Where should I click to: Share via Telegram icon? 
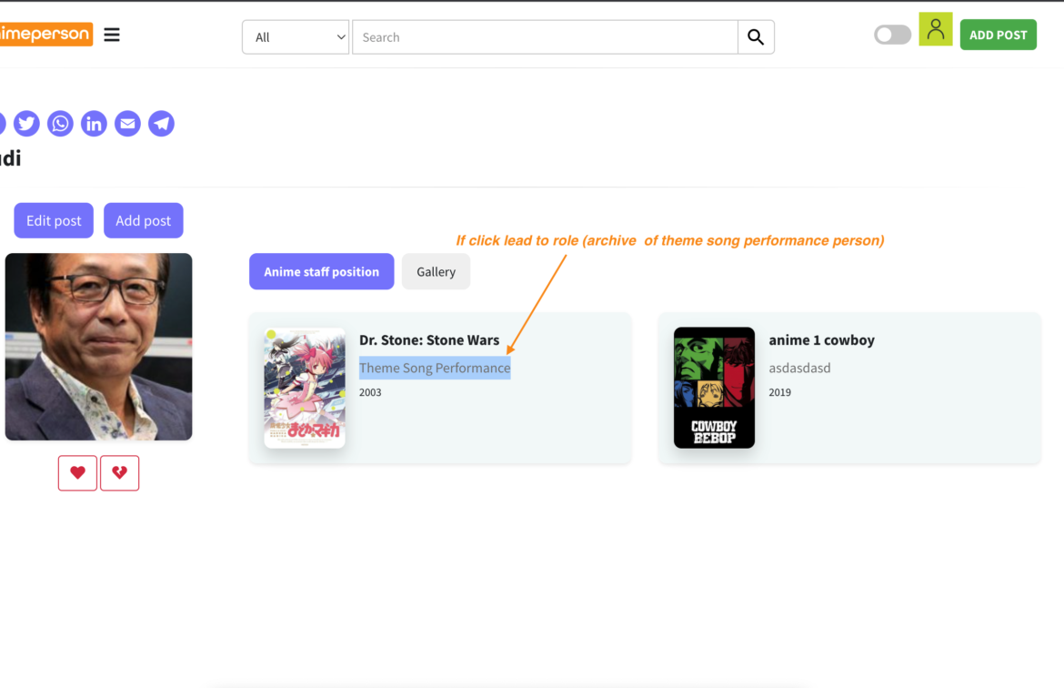point(161,123)
